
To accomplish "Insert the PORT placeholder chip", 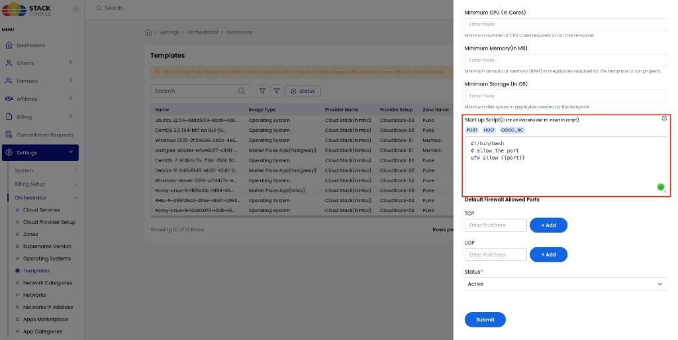I will click(x=471, y=130).
